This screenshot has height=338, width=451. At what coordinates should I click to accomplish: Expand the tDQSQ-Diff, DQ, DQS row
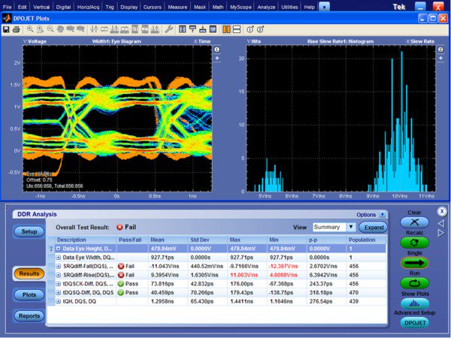click(x=58, y=293)
